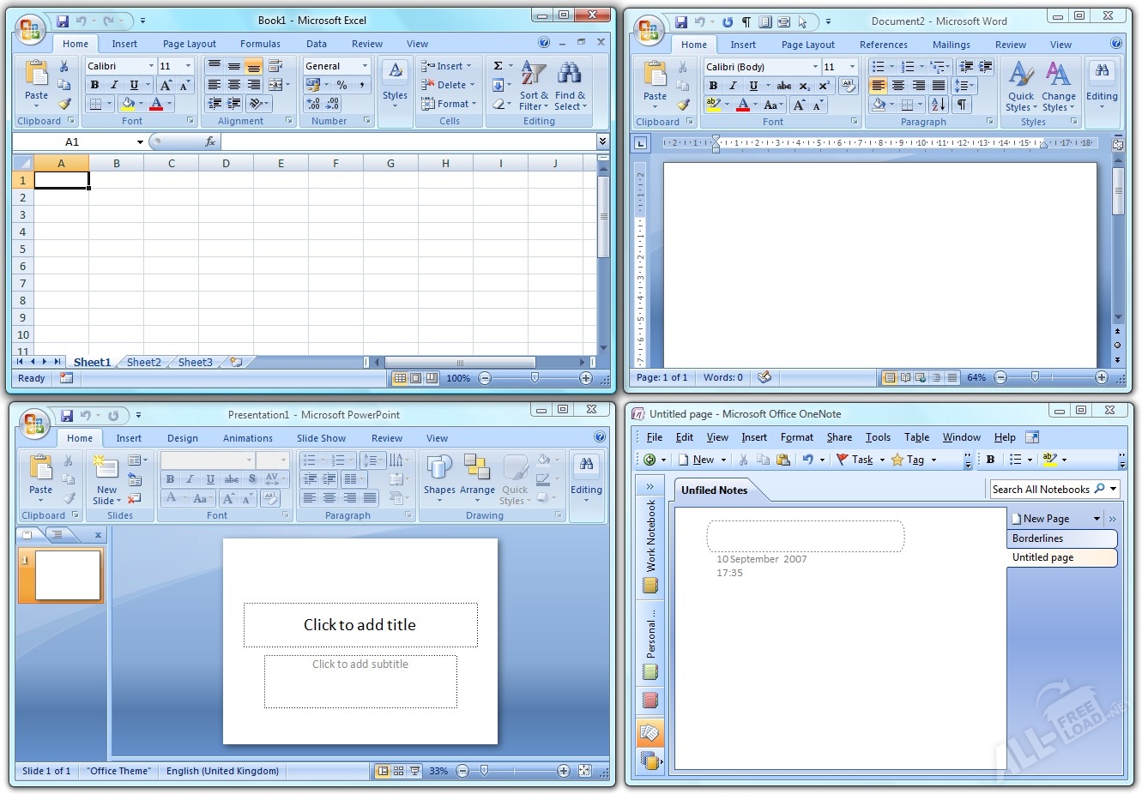The width and height of the screenshot is (1142, 794).
Task: Click Word's Quick Styles icon
Action: (x=1021, y=75)
